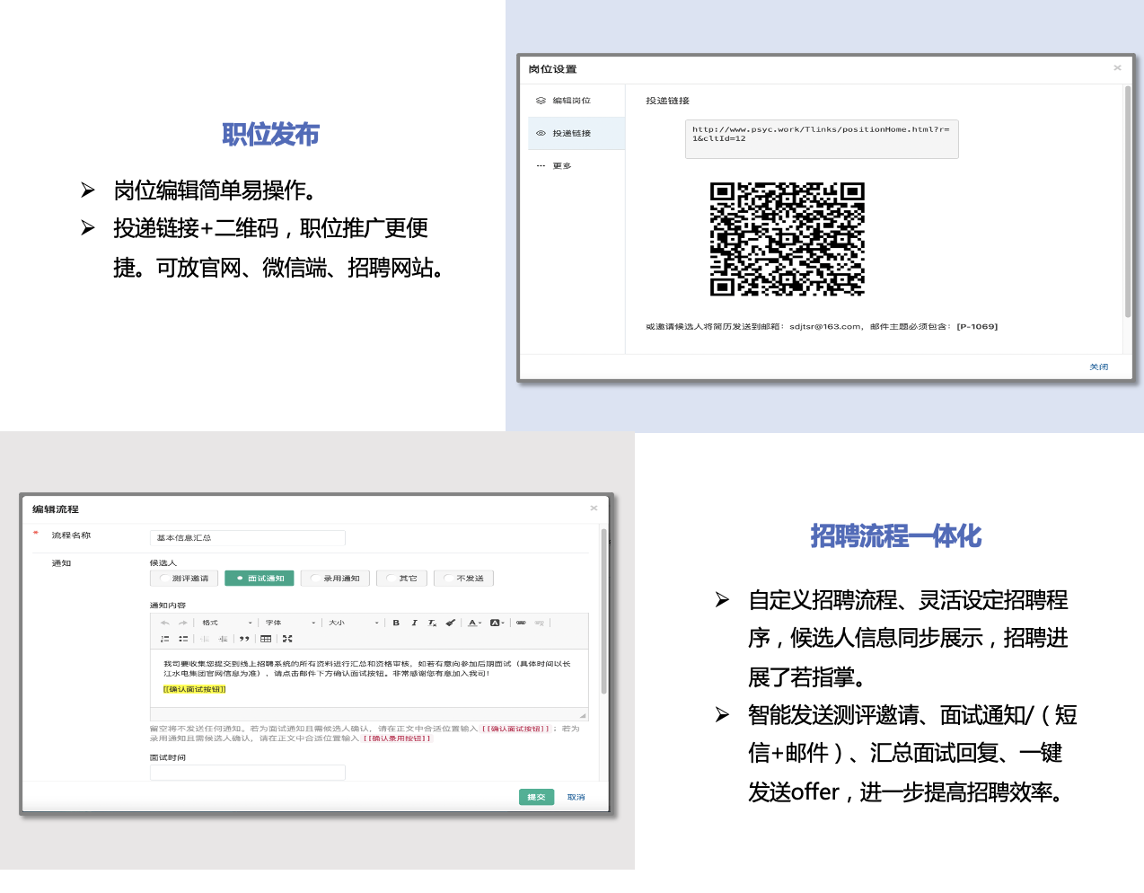Click the 招聘流程一体化 heading
Image resolution: width=1144 pixels, height=893 pixels.
point(895,536)
